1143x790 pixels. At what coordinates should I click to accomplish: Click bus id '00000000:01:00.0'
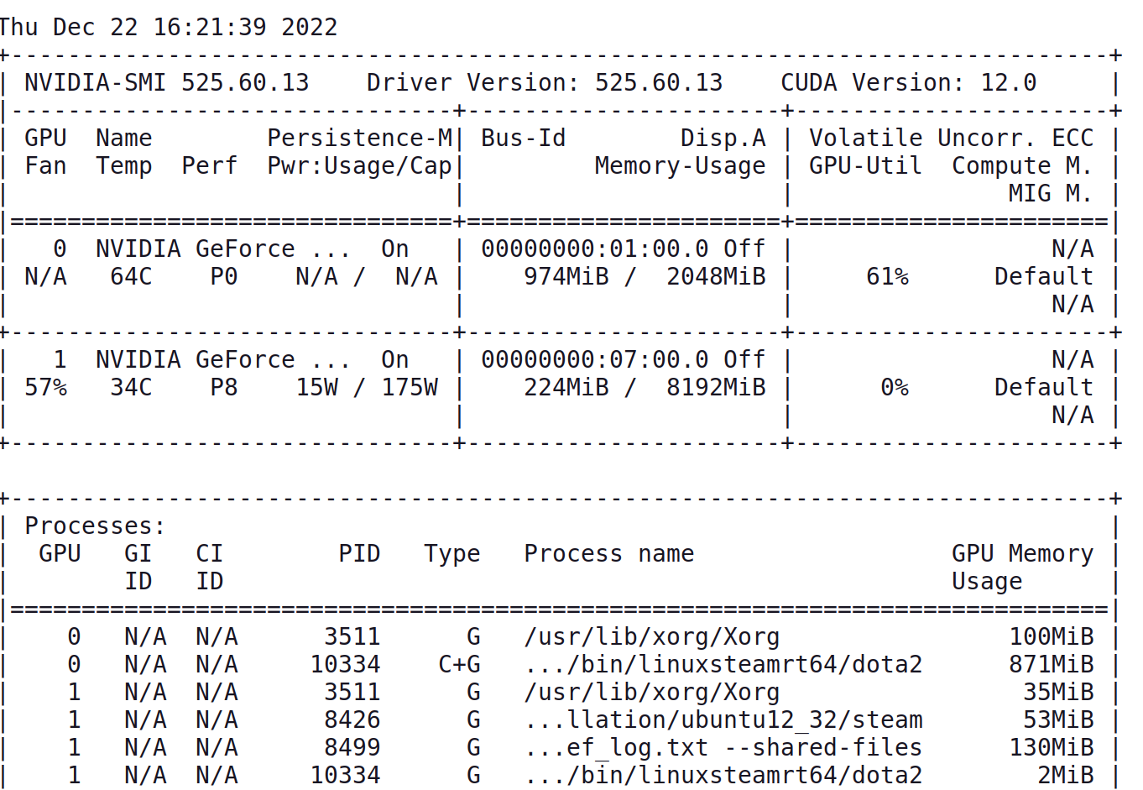point(595,249)
